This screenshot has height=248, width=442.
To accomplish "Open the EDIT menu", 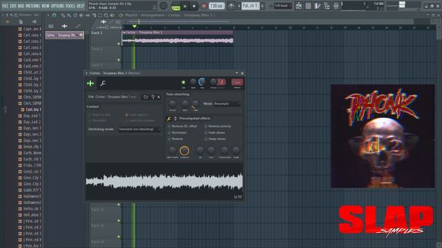I will click(13, 6).
